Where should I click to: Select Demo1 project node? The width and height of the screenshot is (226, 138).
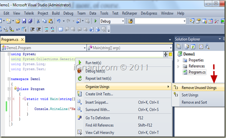pos(189,54)
